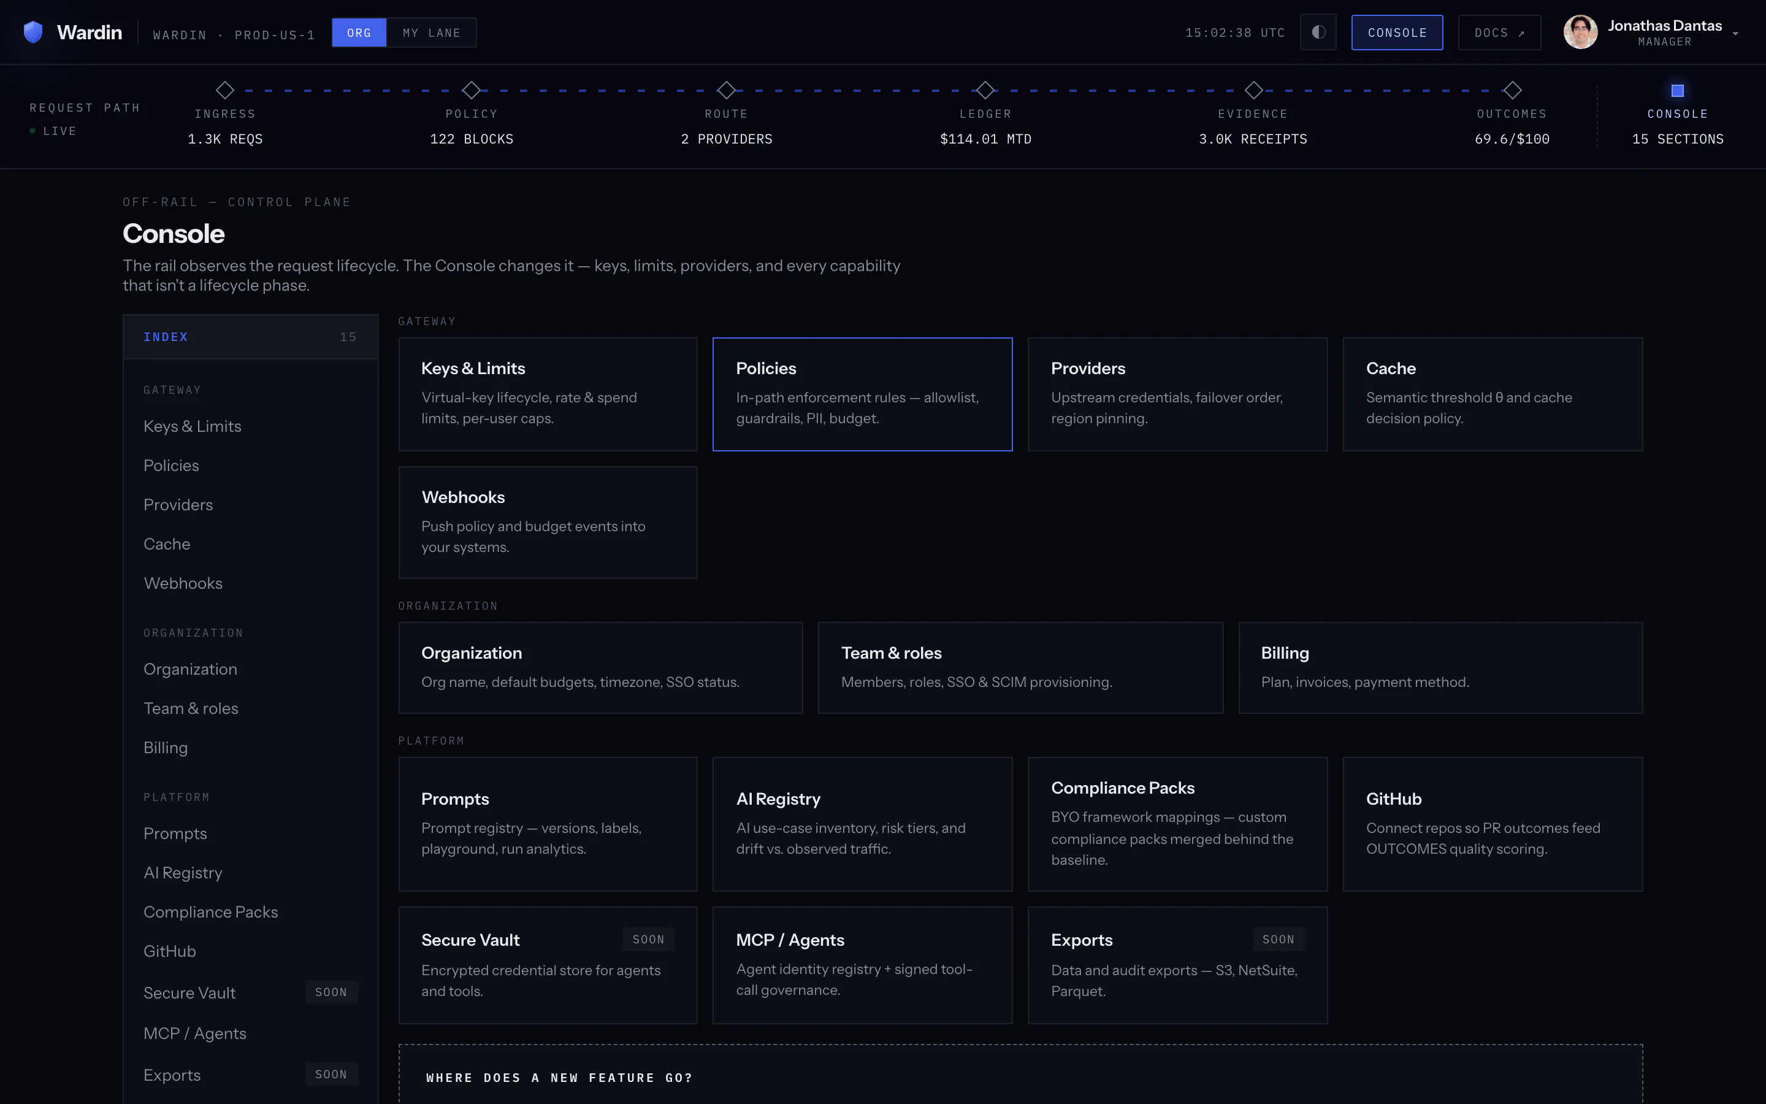This screenshot has height=1104, width=1766.
Task: Open the Secure Vault card
Action: [548, 965]
